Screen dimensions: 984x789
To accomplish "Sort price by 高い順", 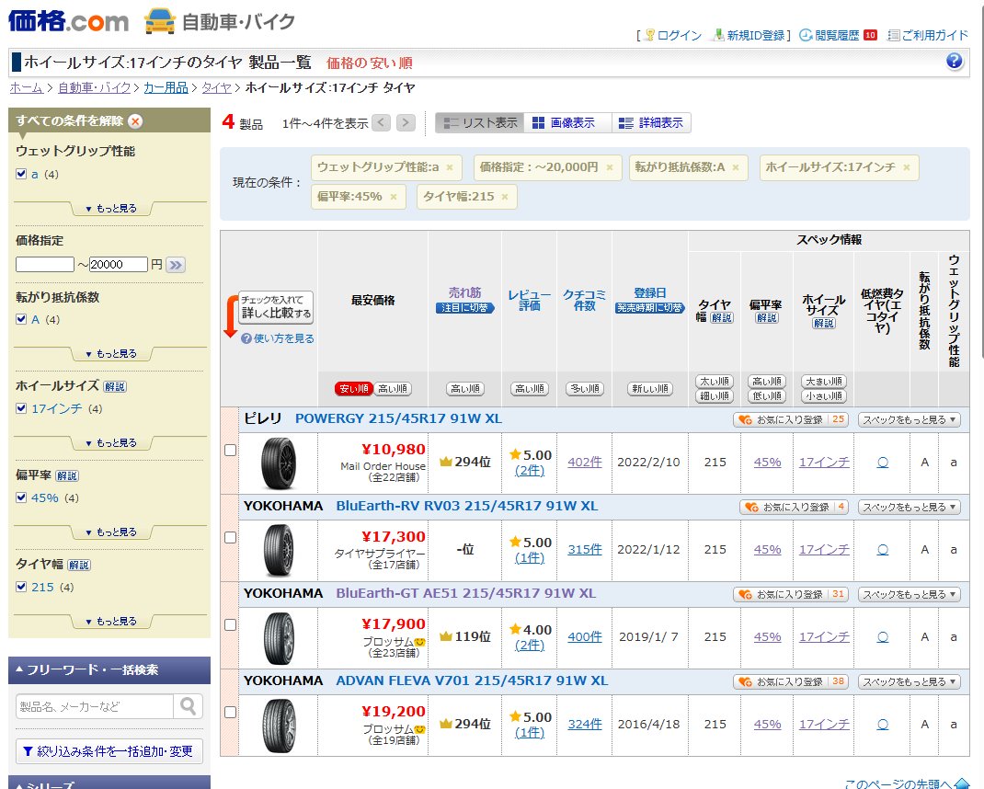I will 393,389.
